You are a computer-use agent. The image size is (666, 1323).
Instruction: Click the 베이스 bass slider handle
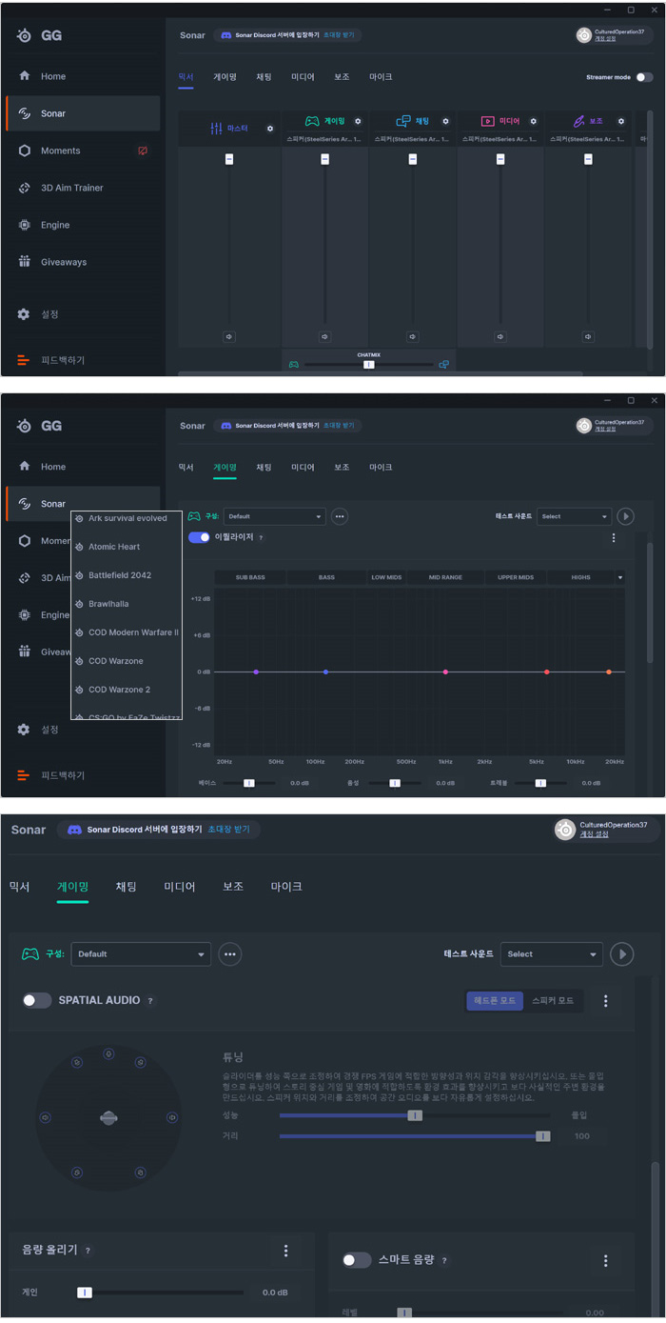coord(249,783)
